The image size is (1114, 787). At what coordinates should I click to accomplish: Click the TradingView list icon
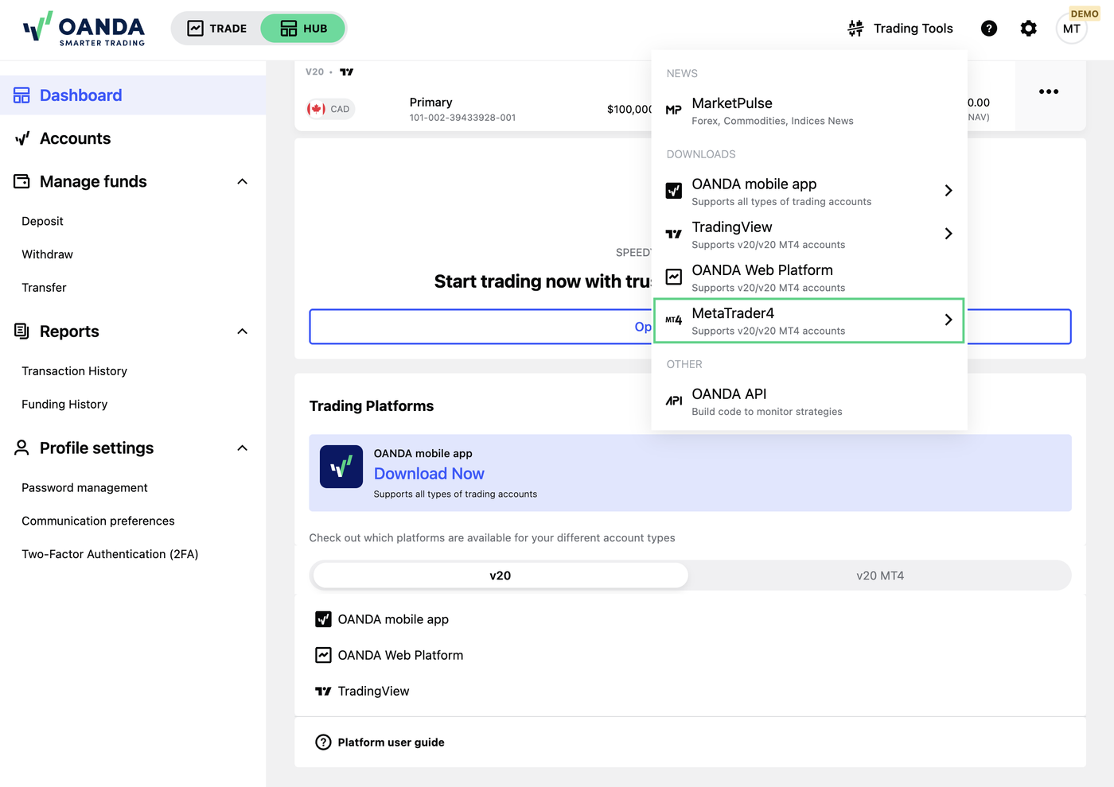(323, 691)
